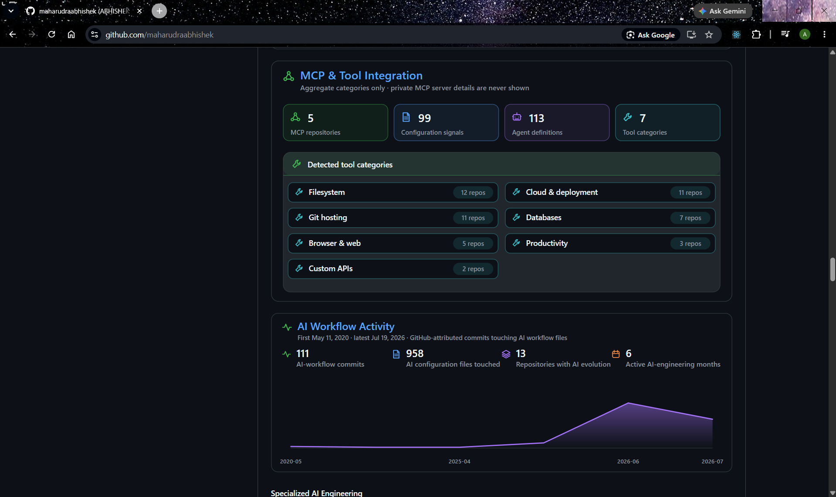Click the browser back arrow
The image size is (836, 497).
coord(13,34)
